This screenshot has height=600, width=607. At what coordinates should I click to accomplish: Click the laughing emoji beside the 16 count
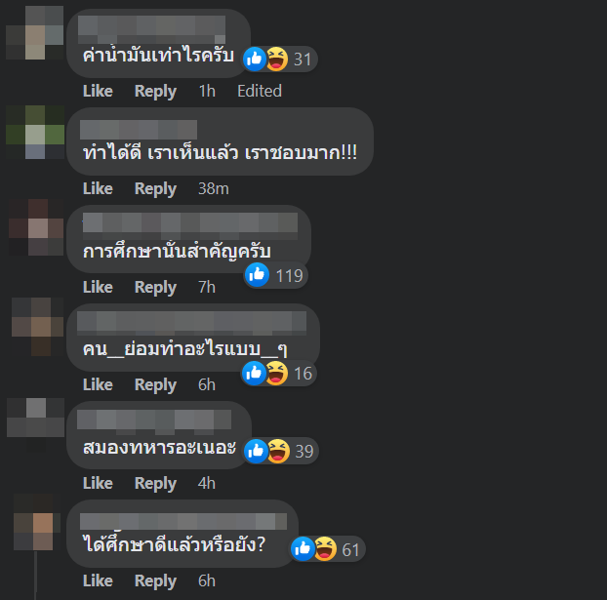tap(276, 373)
